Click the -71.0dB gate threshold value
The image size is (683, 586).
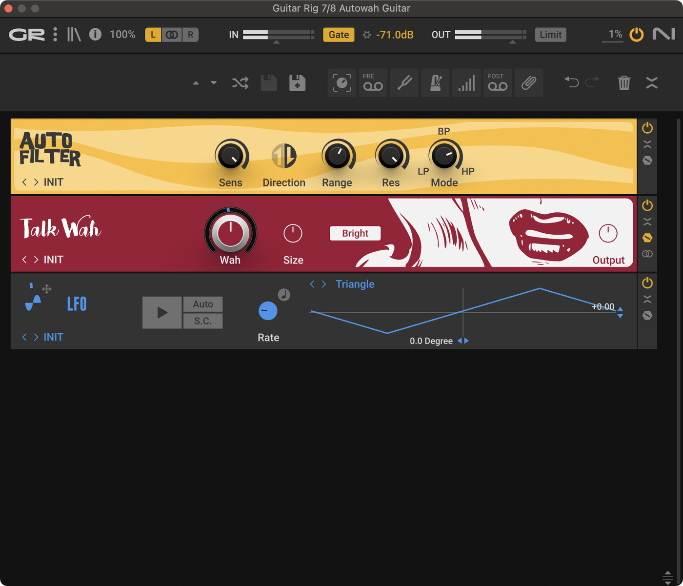tap(395, 35)
